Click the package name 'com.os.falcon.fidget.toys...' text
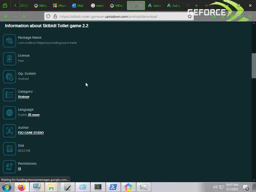 point(47,43)
